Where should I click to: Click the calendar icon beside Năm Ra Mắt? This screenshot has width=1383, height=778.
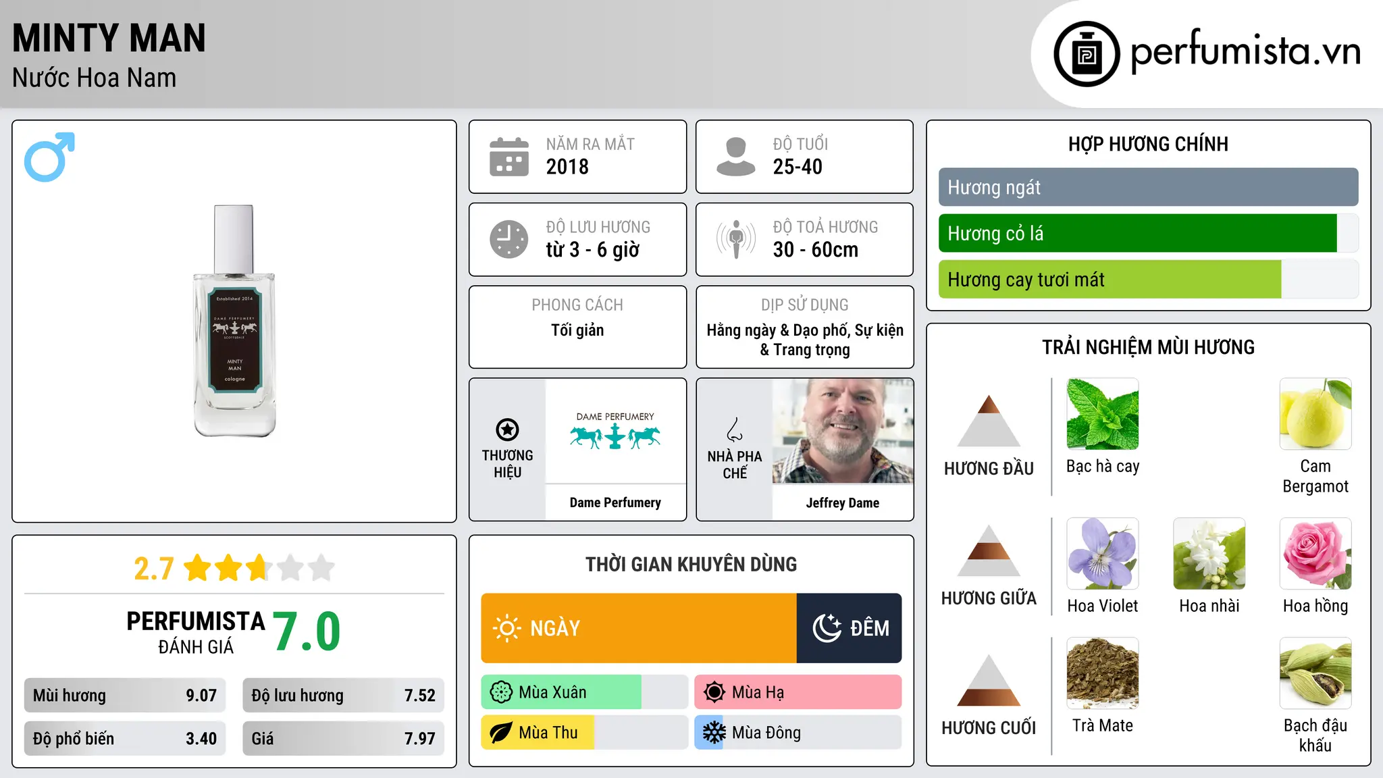click(x=509, y=157)
